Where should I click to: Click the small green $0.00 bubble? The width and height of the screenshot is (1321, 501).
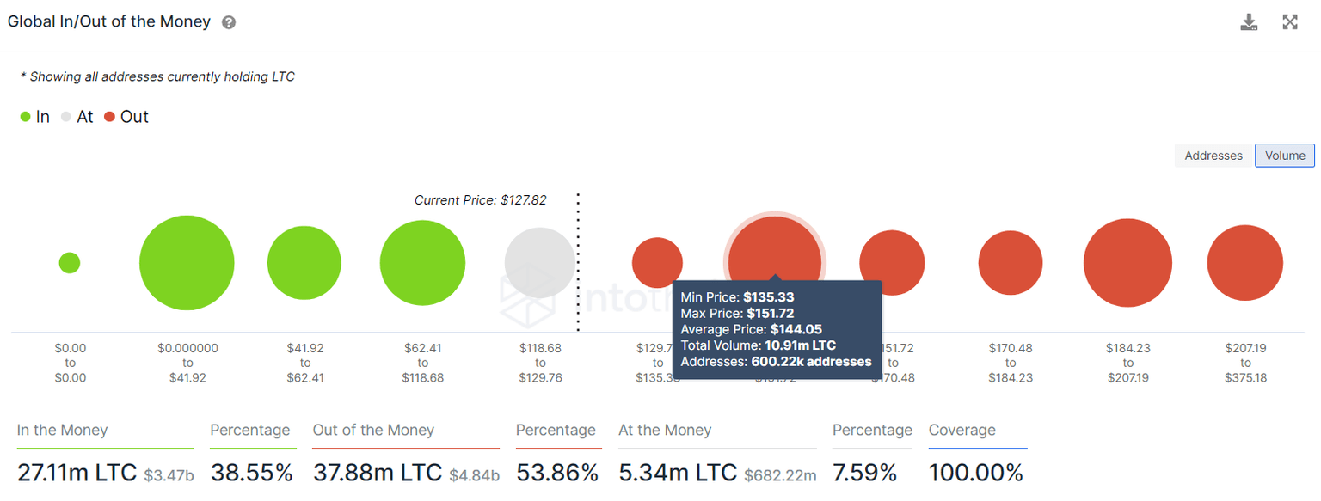[70, 263]
